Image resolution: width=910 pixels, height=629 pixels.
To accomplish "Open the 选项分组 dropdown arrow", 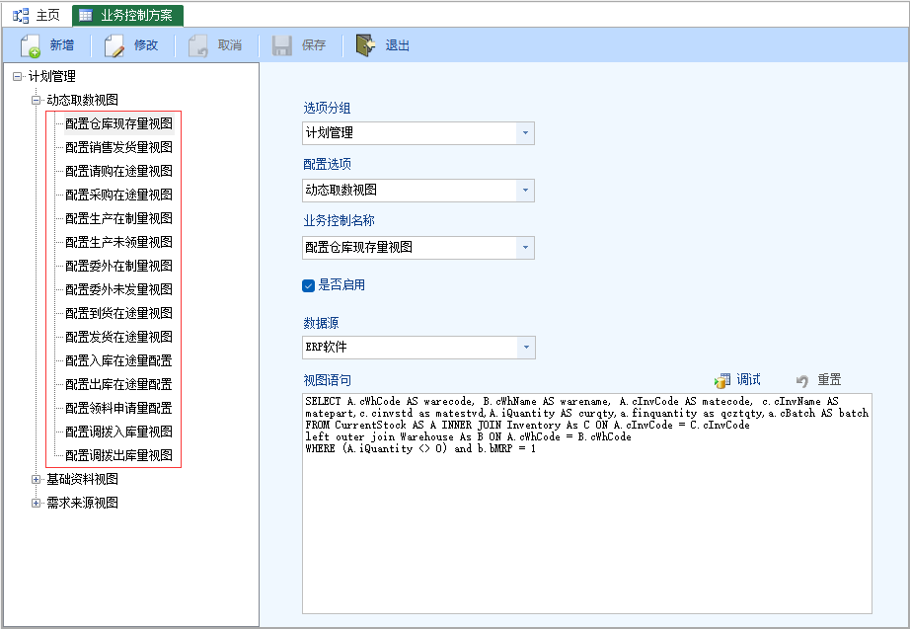I will click(x=525, y=133).
